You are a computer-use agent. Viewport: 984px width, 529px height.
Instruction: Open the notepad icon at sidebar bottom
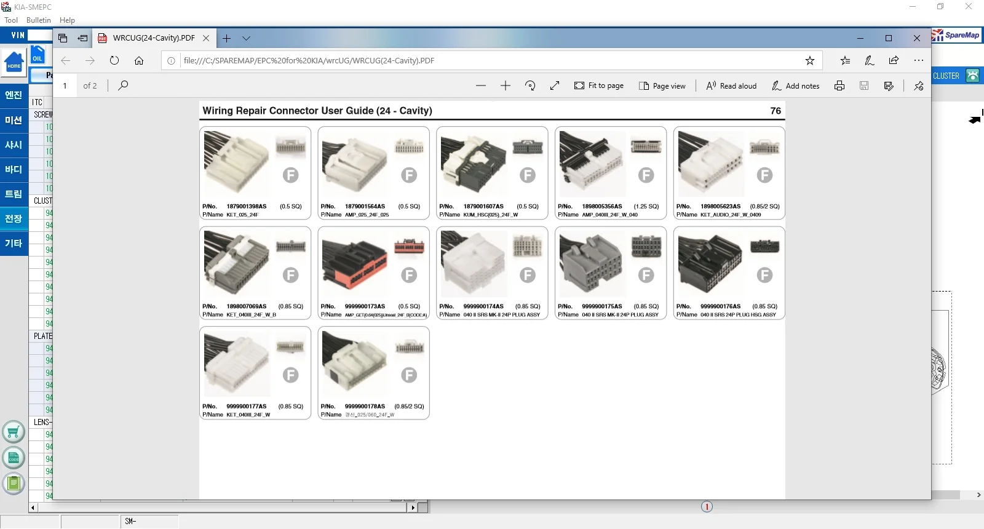tap(14, 483)
